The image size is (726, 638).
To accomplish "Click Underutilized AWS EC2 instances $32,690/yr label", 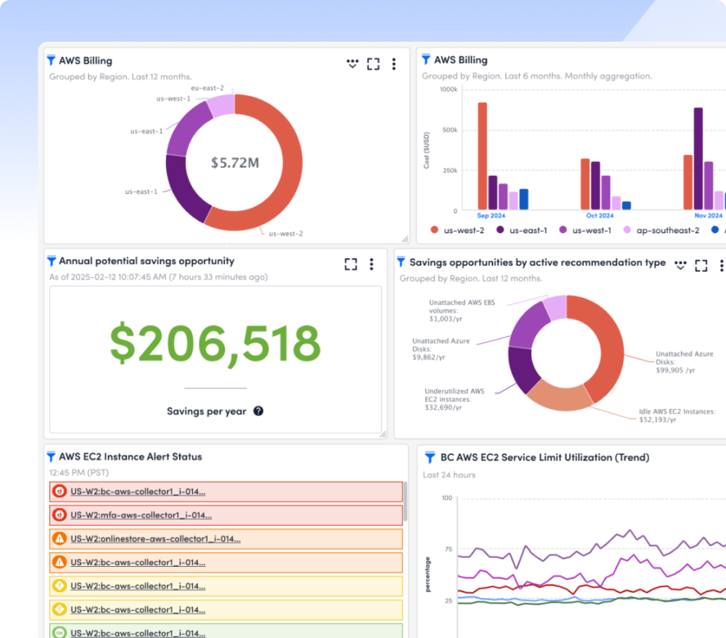I will 455,399.
